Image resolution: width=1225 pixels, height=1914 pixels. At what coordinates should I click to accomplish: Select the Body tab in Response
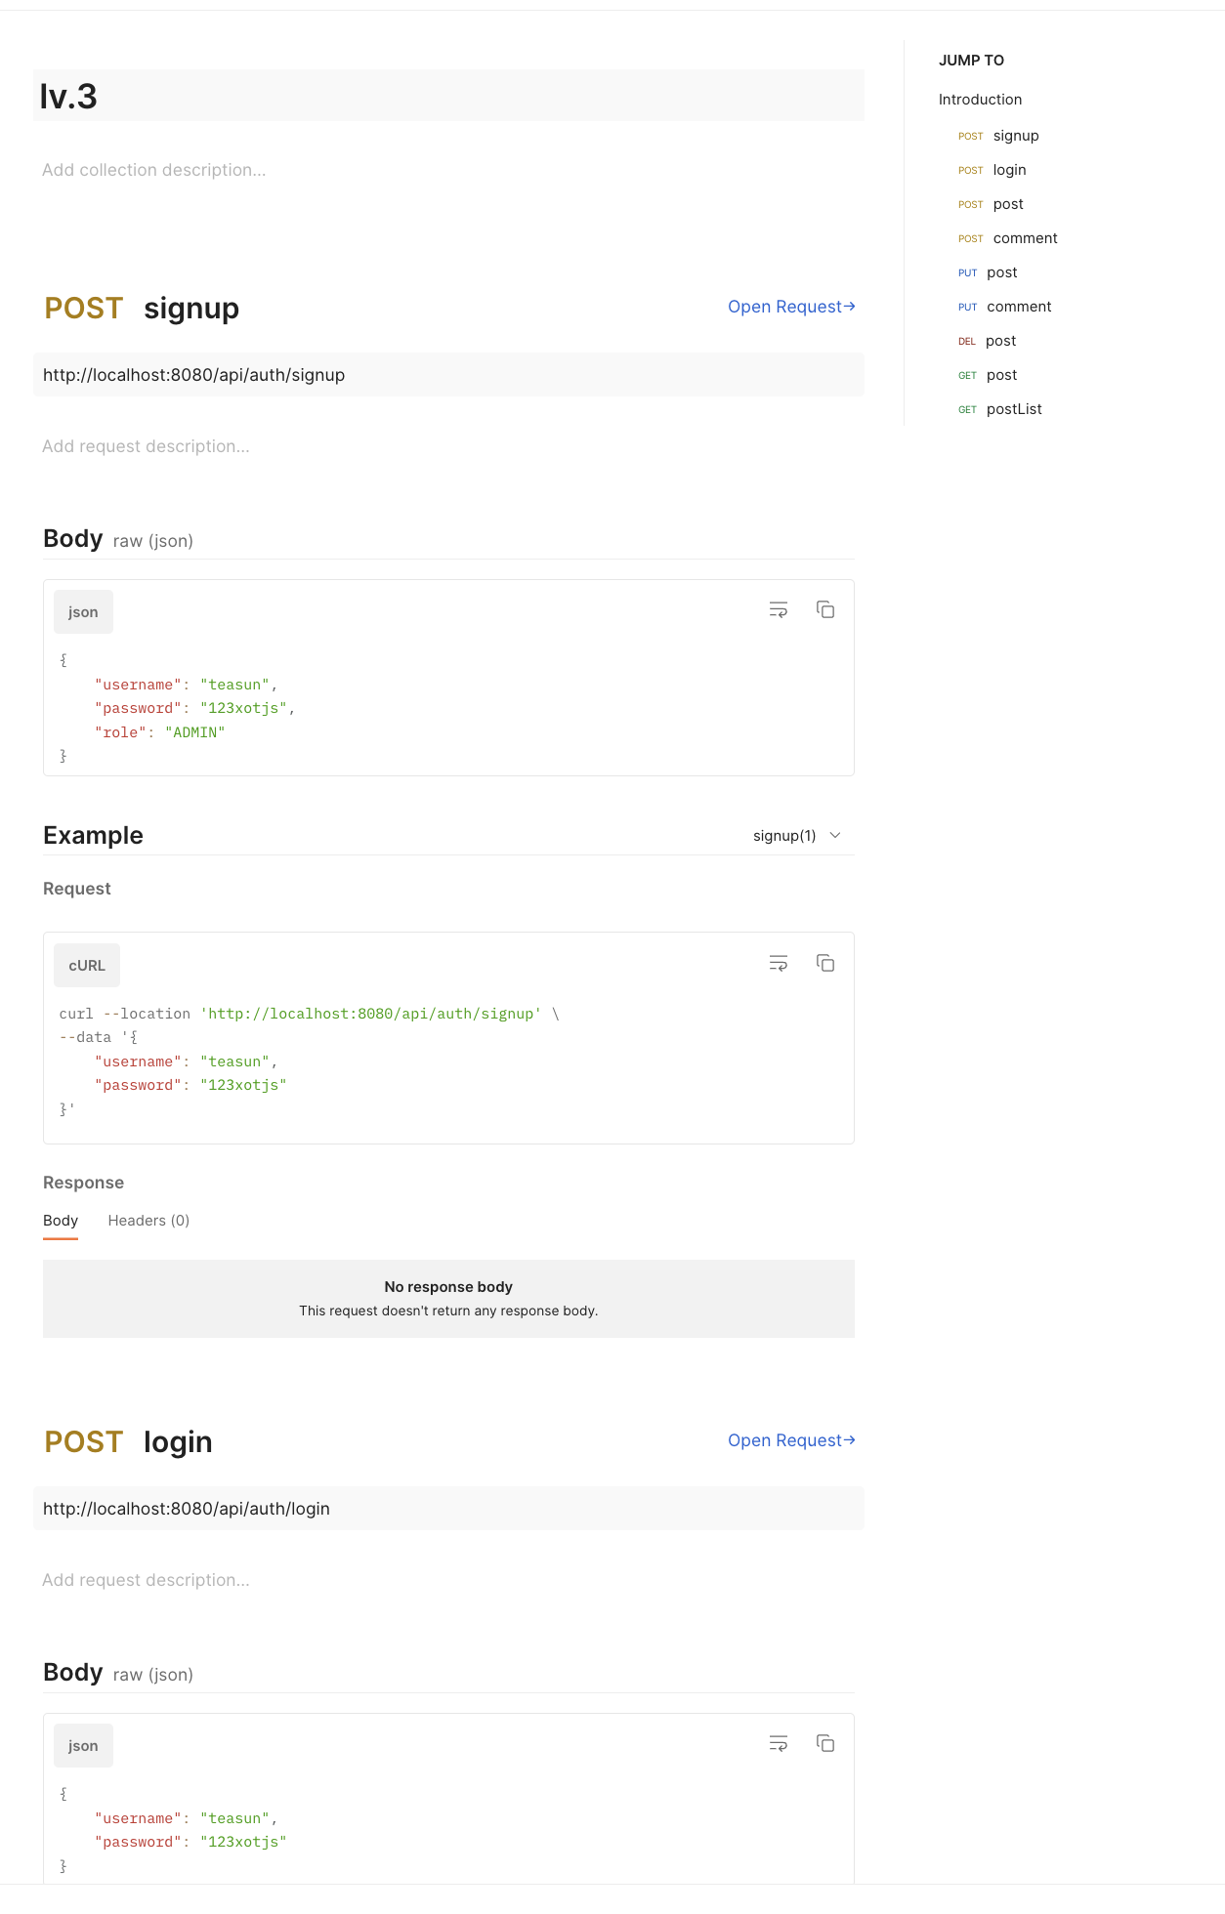(x=61, y=1220)
